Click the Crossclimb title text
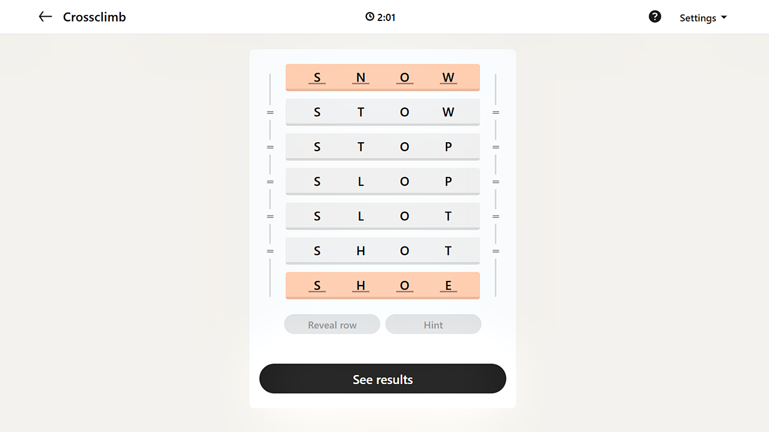 coord(94,17)
